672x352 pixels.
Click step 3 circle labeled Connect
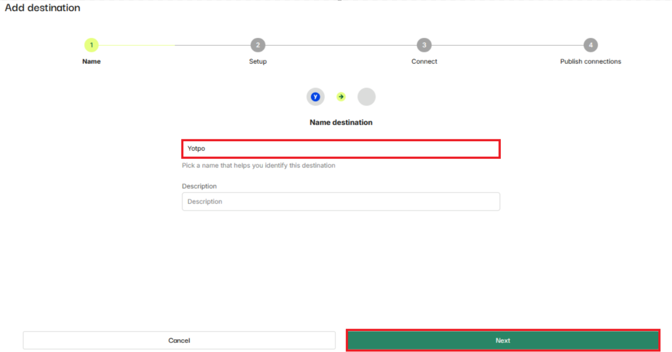pos(424,44)
